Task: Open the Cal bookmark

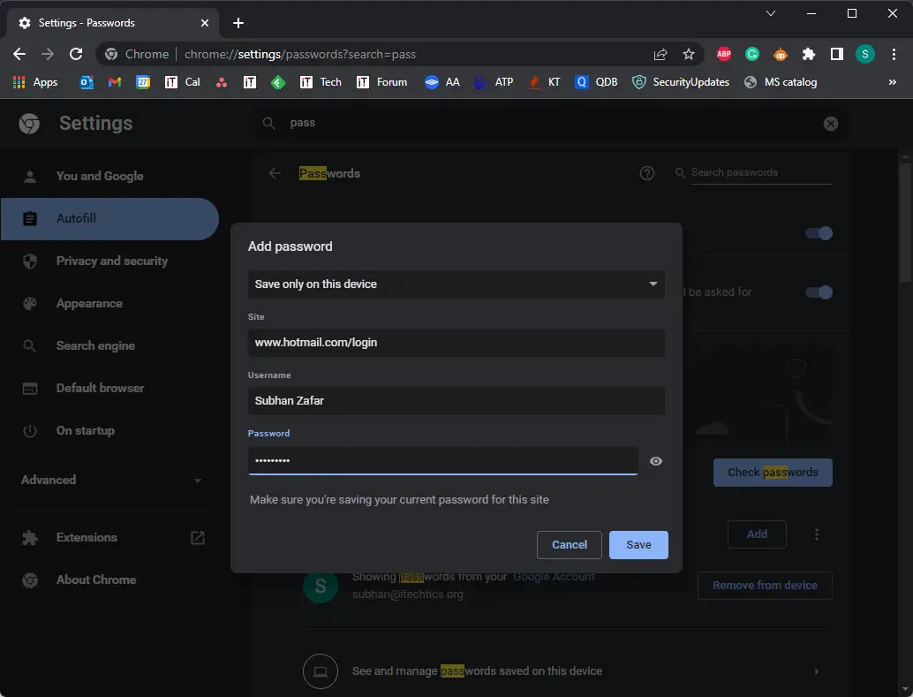Action: click(x=182, y=82)
